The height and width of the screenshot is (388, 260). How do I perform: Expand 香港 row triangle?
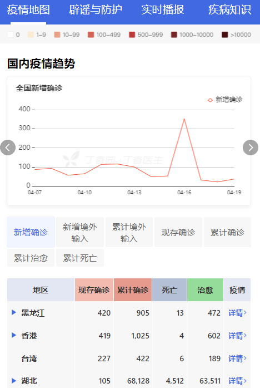tap(14, 335)
